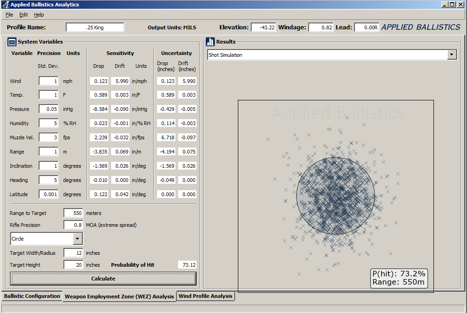Click the Results bar chart icon
Screen dimensions: 467x313
point(210,42)
